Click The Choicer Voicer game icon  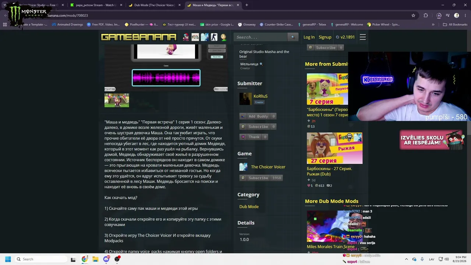pyautogui.click(x=243, y=167)
